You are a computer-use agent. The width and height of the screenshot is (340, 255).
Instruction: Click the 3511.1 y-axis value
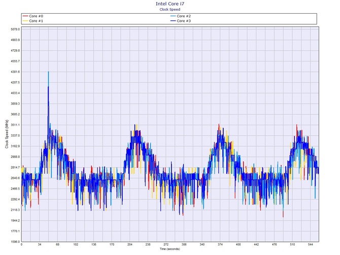click(15, 125)
